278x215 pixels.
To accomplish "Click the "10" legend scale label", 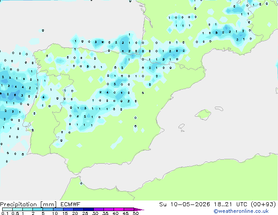I will tap(55, 213).
